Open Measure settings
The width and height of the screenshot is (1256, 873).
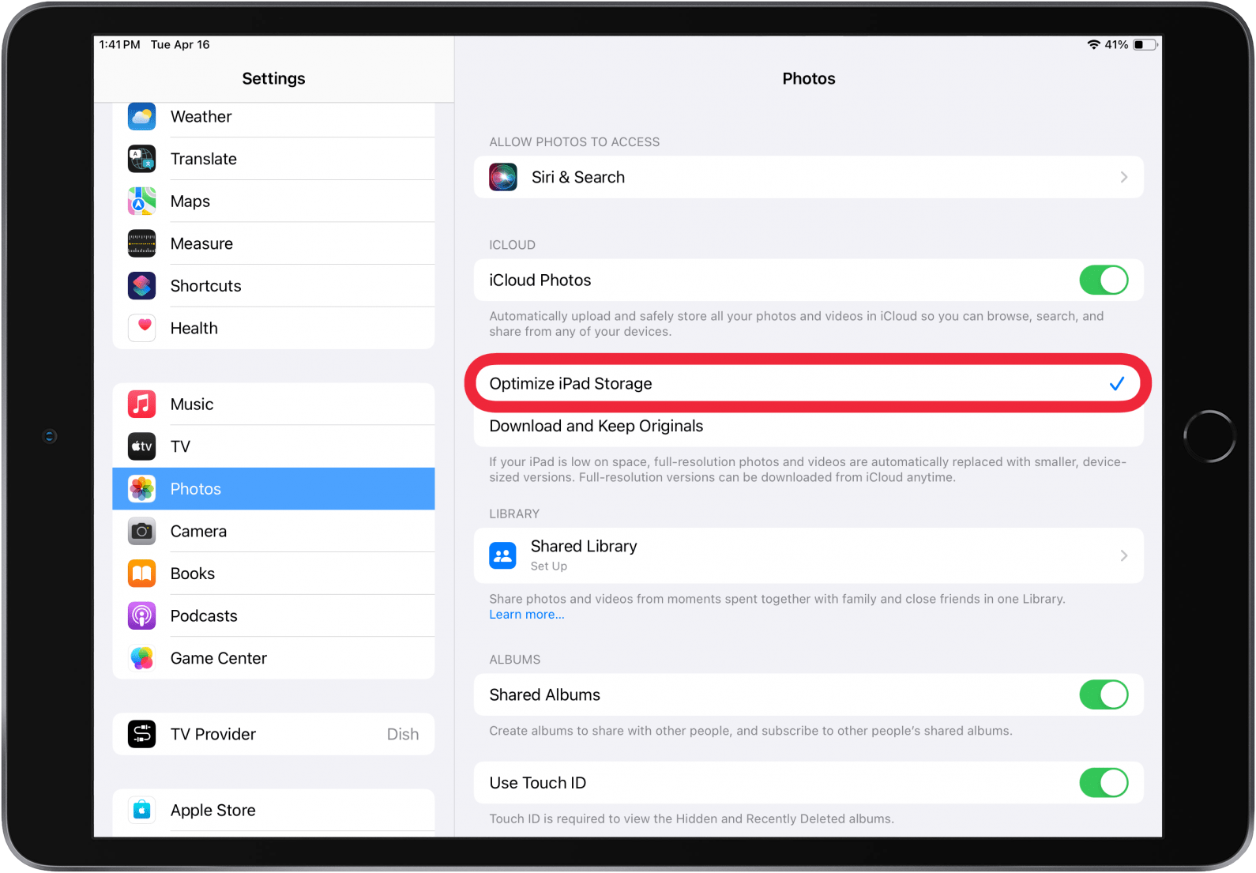click(273, 243)
